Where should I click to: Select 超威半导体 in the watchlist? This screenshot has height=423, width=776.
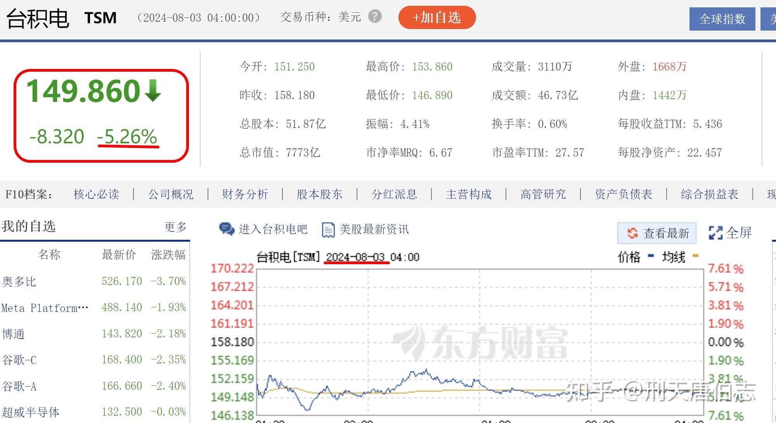click(x=31, y=412)
